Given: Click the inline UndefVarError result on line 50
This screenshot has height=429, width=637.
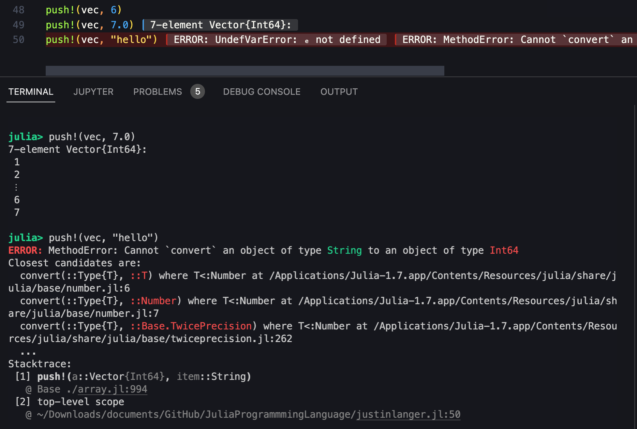Looking at the screenshot, I should (x=277, y=40).
